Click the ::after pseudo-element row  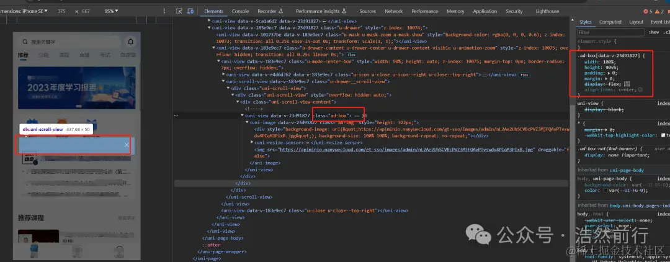coord(211,245)
